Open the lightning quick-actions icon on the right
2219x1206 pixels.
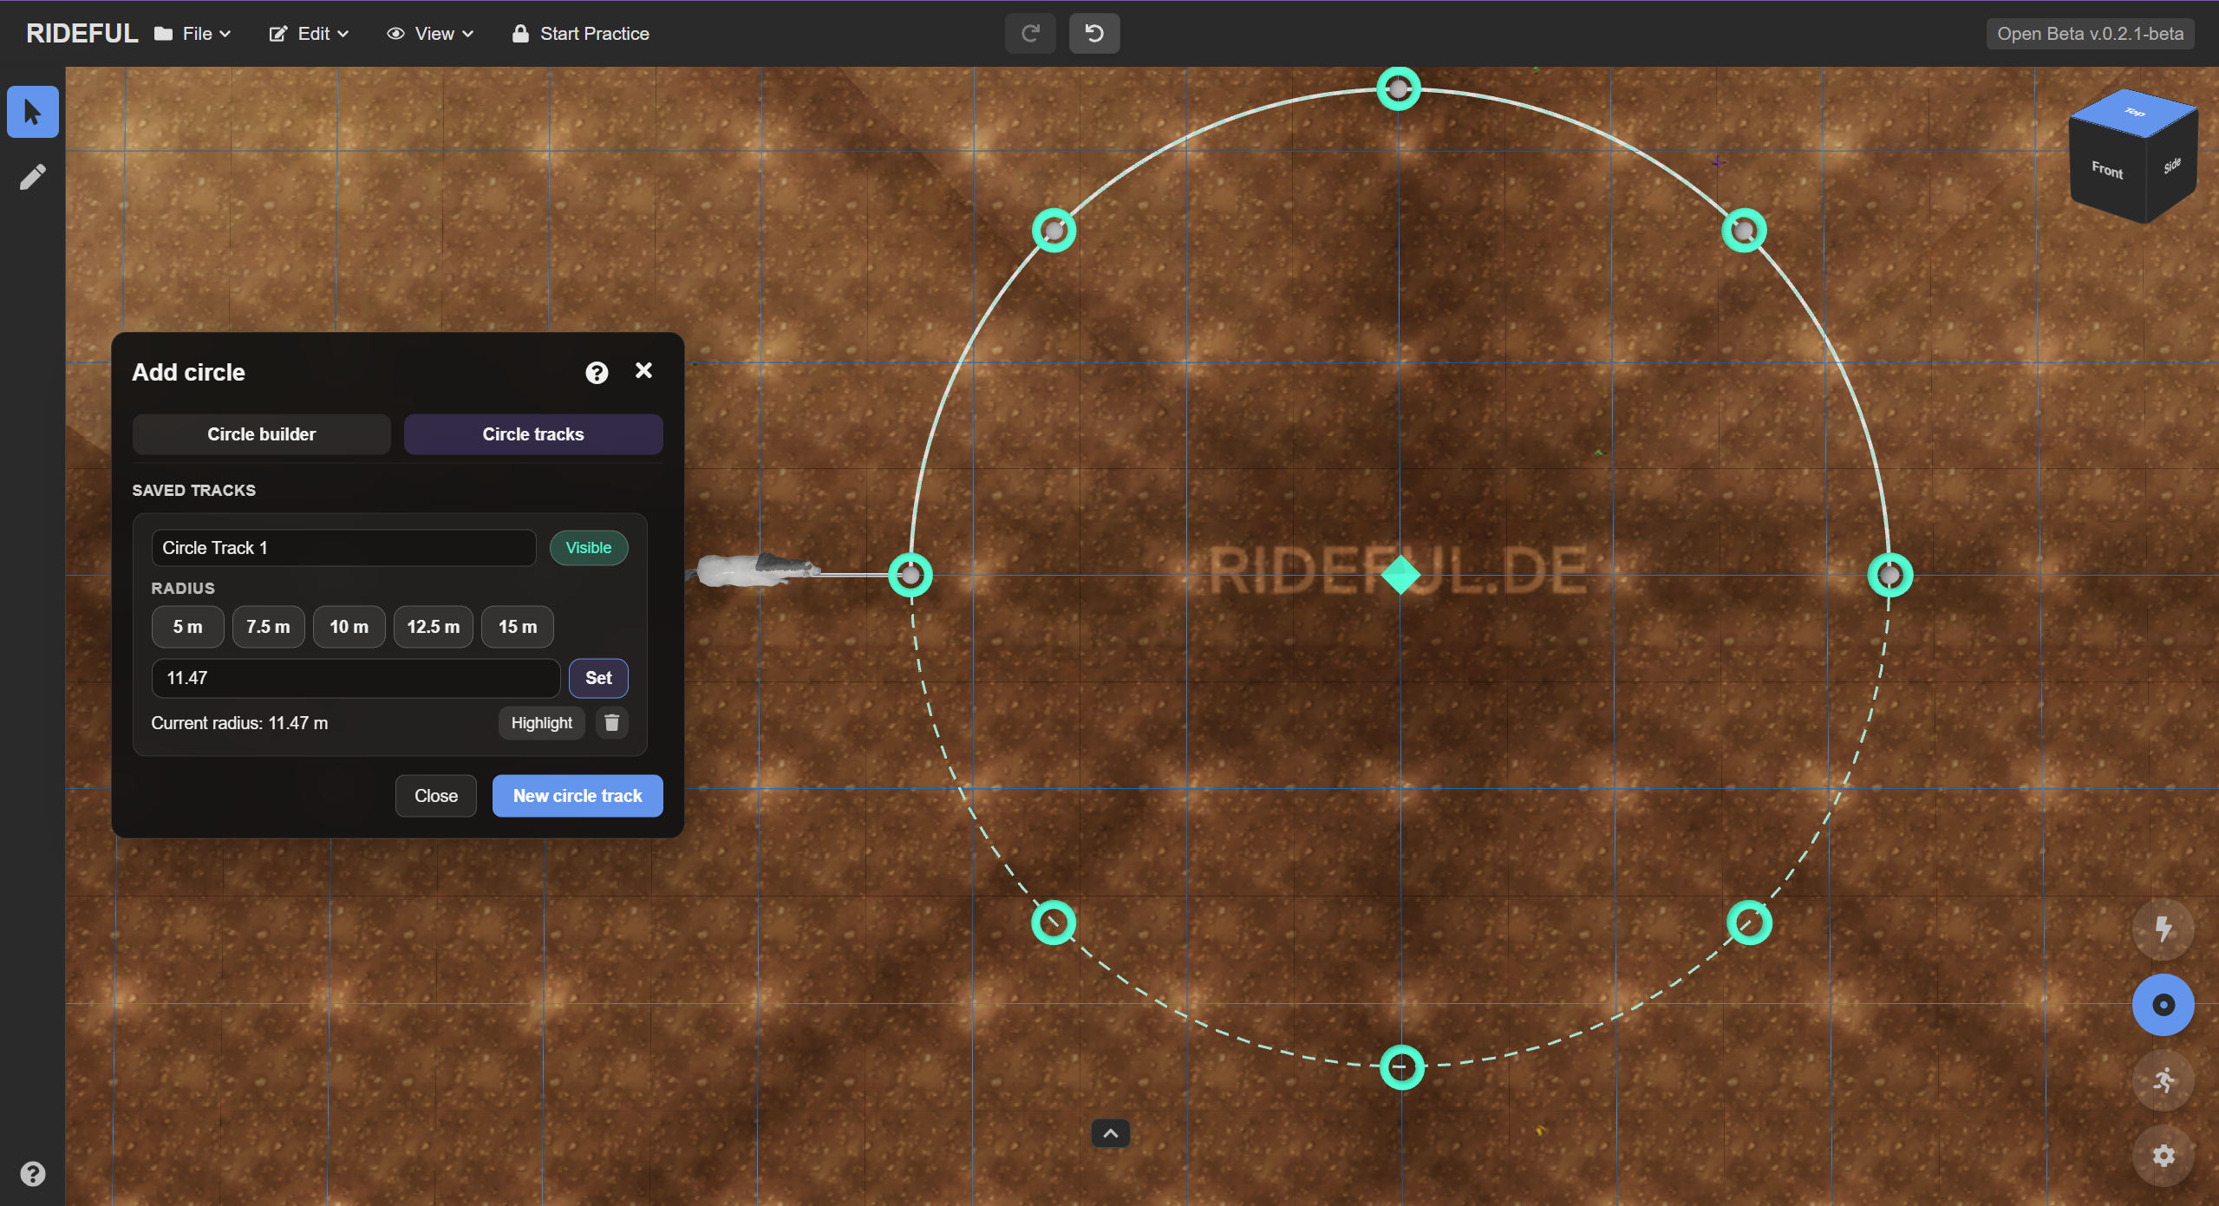(x=2163, y=929)
